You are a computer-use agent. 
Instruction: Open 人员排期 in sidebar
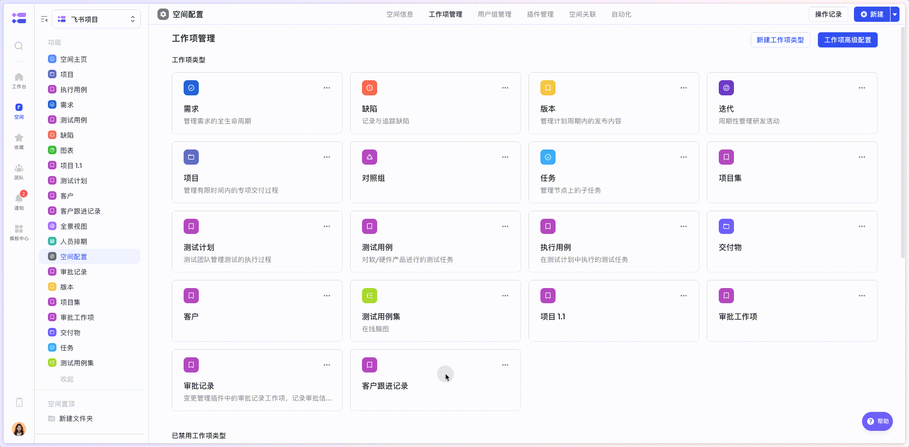89,242
